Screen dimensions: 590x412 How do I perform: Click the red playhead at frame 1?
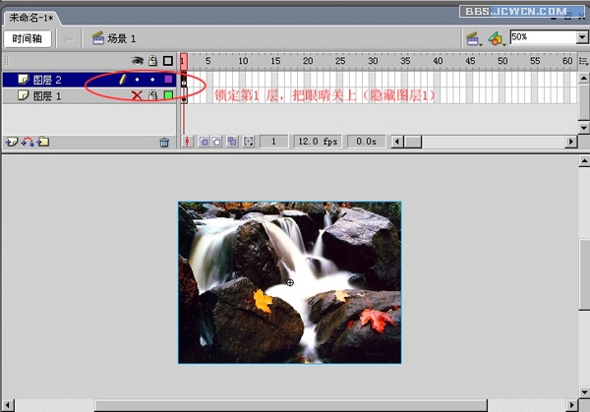point(184,61)
